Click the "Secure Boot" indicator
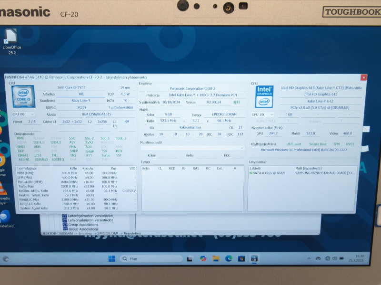Screen dimensions: 381x285 point(318,144)
